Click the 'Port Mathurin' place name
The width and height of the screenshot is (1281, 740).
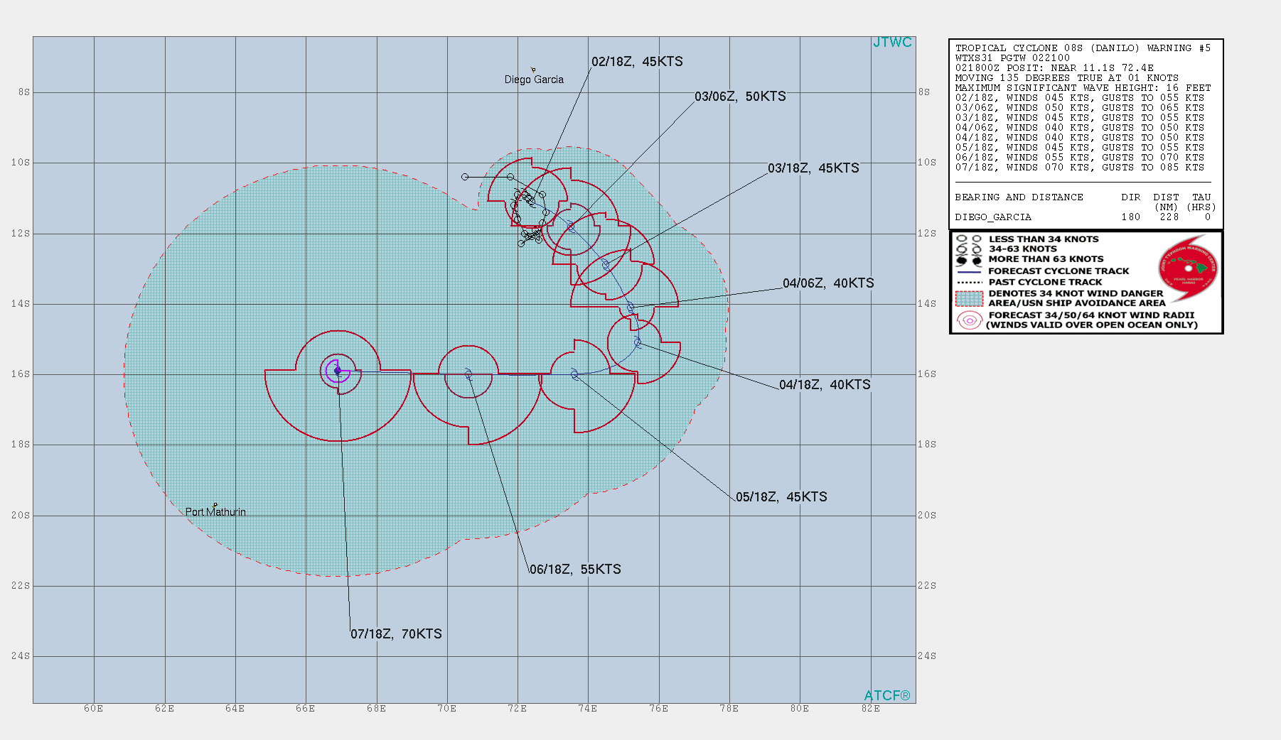pyautogui.click(x=215, y=512)
